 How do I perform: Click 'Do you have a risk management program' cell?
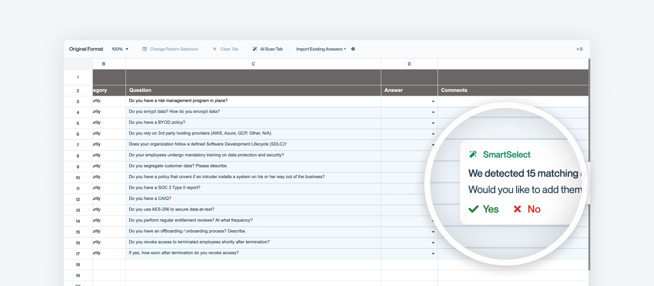pyautogui.click(x=253, y=101)
